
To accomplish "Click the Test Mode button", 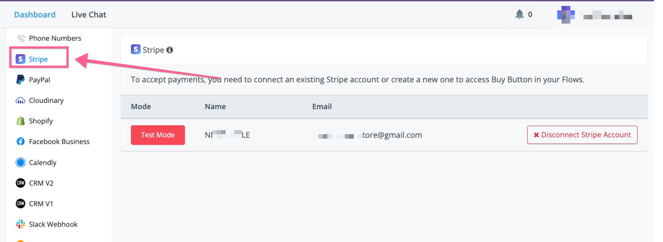I will [x=158, y=135].
